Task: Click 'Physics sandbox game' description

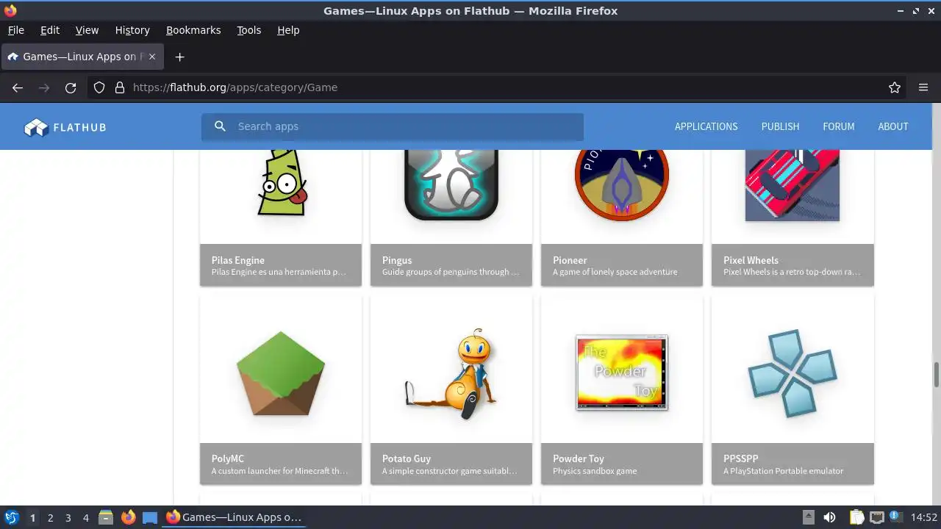Action: click(595, 471)
